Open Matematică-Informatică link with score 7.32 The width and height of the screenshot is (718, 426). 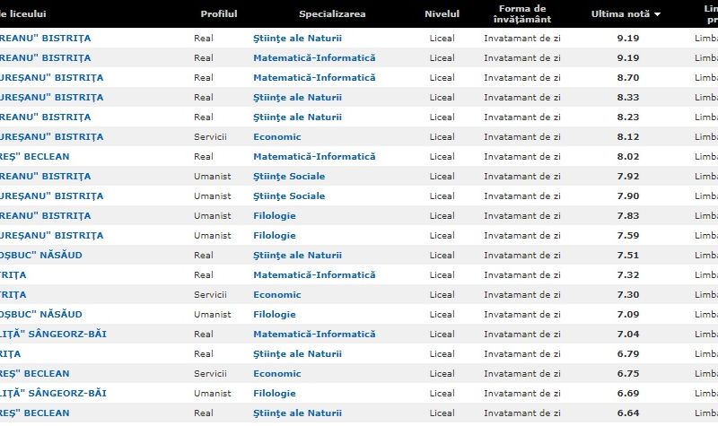(x=314, y=274)
